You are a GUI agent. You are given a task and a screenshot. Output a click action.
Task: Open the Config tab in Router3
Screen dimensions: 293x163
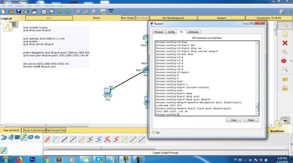click(171, 32)
